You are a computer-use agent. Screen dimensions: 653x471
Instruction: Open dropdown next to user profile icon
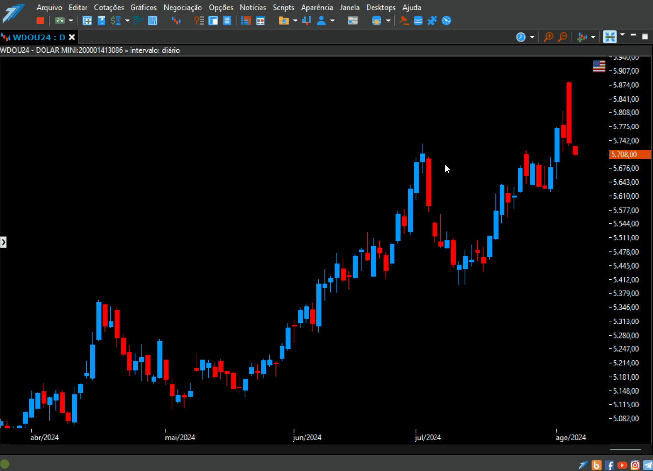click(332, 21)
